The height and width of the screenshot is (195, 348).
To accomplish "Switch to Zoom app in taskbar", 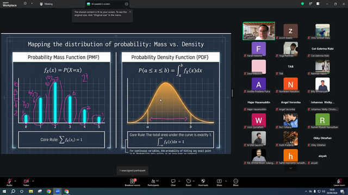I will coord(58,191).
